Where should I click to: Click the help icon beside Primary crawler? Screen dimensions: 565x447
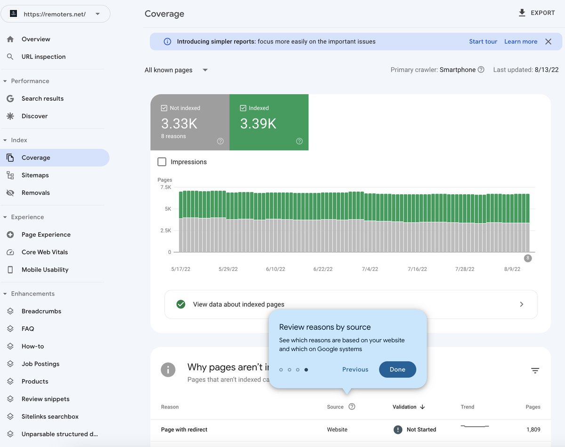481,69
